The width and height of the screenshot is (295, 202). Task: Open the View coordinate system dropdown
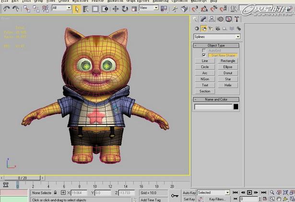[x=149, y=8]
